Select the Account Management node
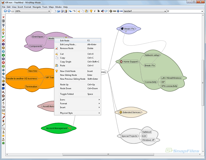The height and width of the screenshot is (160, 206). (57, 128)
